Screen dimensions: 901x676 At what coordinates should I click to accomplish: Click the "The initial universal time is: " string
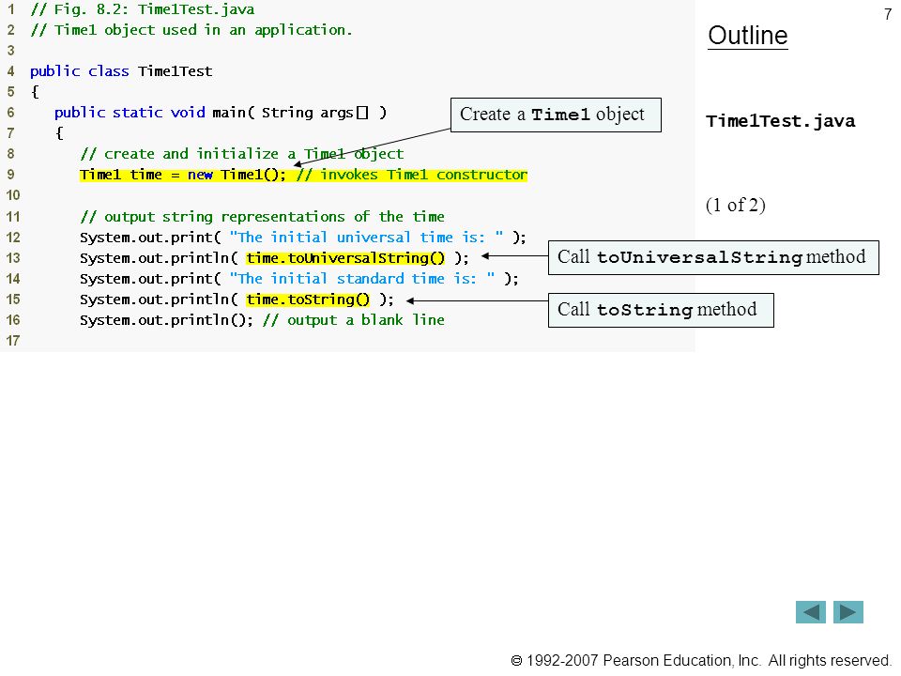(367, 238)
